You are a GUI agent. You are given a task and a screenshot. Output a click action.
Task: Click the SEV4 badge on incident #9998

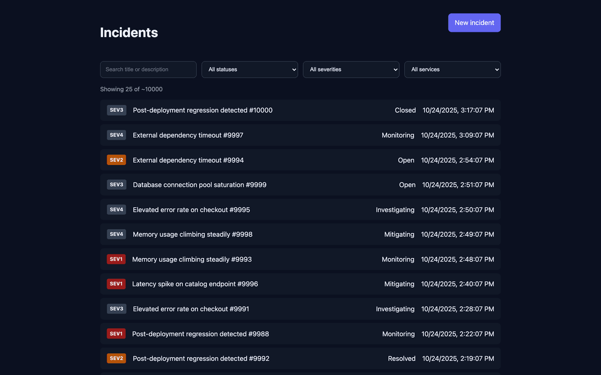pos(116,234)
